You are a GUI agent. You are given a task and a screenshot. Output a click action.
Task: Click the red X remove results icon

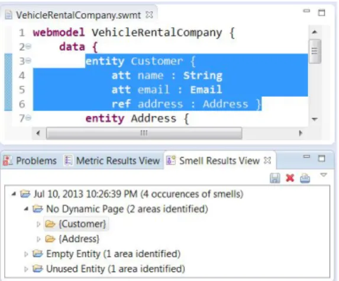[290, 178]
